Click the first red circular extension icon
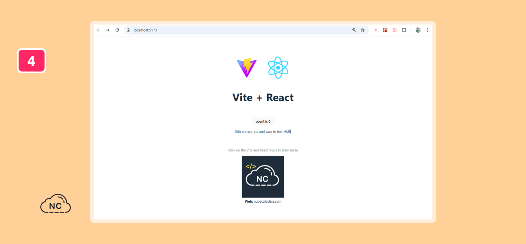Screen dimensions: 526x244 click(376, 30)
